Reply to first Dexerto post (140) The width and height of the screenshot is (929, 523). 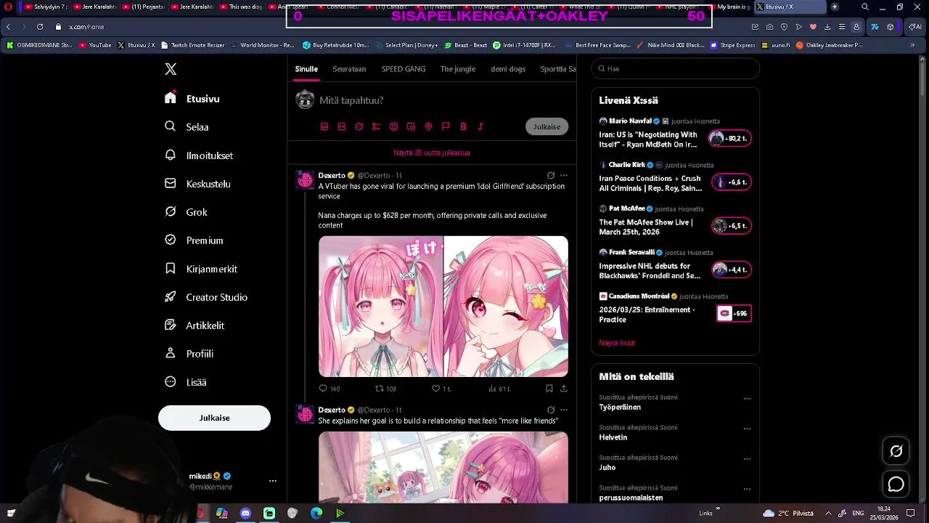click(330, 389)
